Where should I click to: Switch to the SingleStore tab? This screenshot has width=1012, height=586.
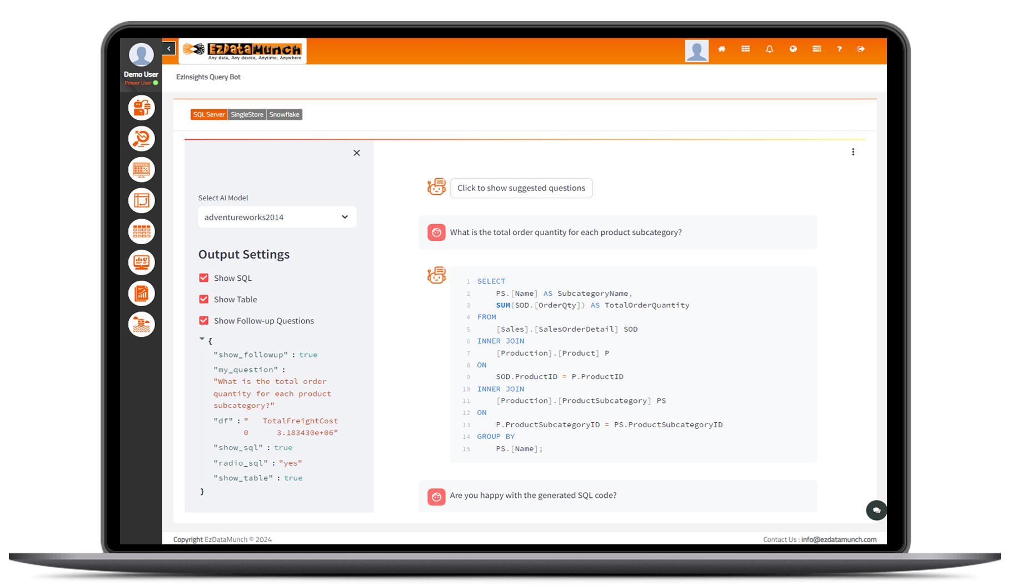[247, 114]
